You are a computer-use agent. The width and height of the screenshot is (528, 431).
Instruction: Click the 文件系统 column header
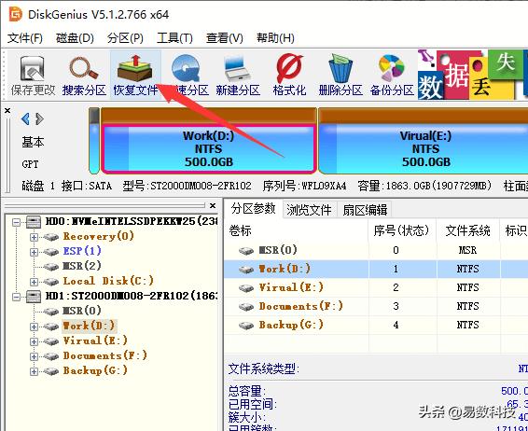(x=467, y=230)
